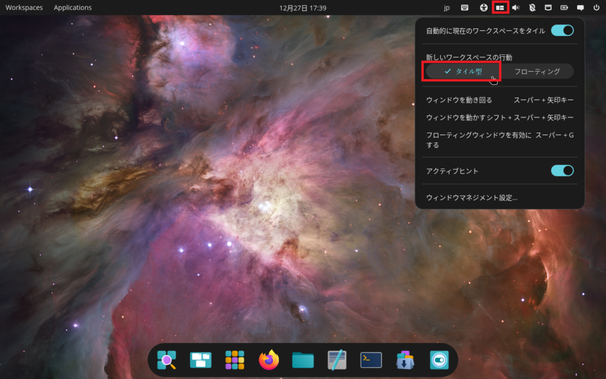Click the tiling icon in the top bar

point(500,8)
